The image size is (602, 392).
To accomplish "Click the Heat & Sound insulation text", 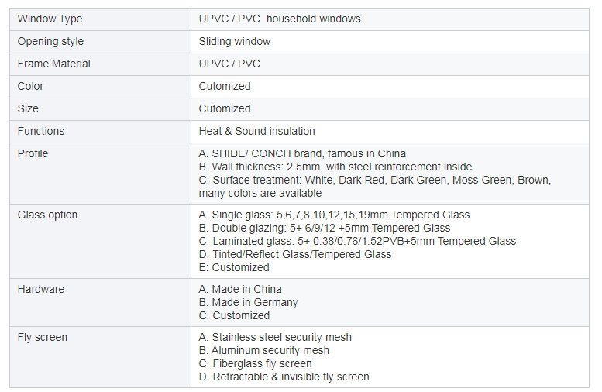I will (x=257, y=131).
